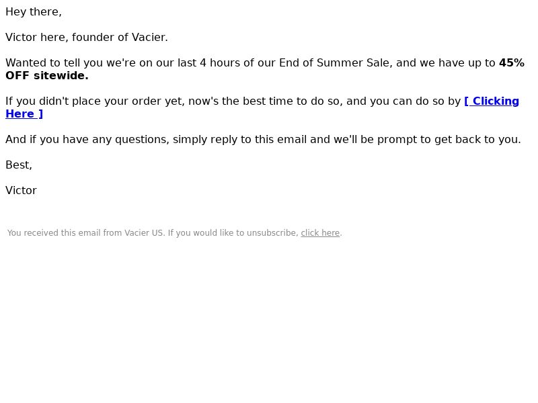Click the "Best," sign-off line
538x403 pixels.
(x=19, y=165)
